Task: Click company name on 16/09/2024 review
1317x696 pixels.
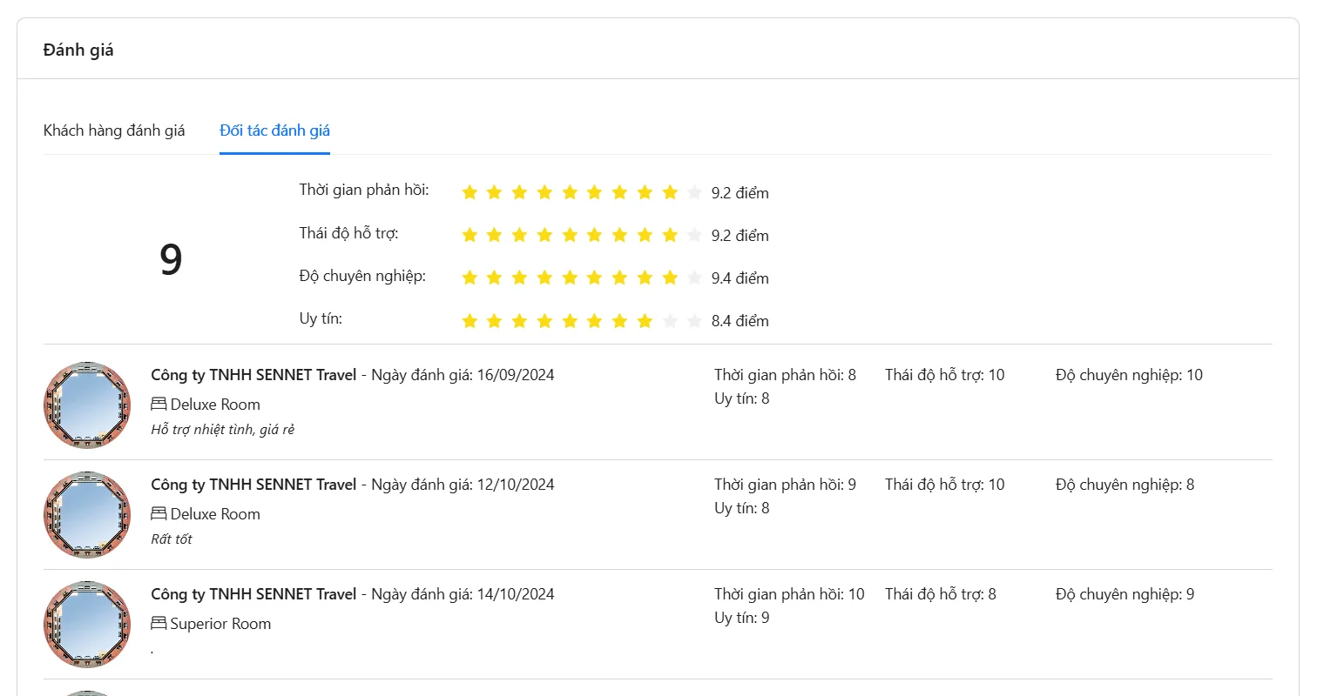Action: (253, 375)
